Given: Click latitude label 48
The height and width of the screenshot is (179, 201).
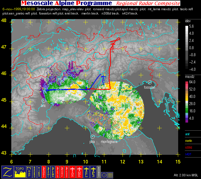Looking at the screenshot, I should 4,20.
